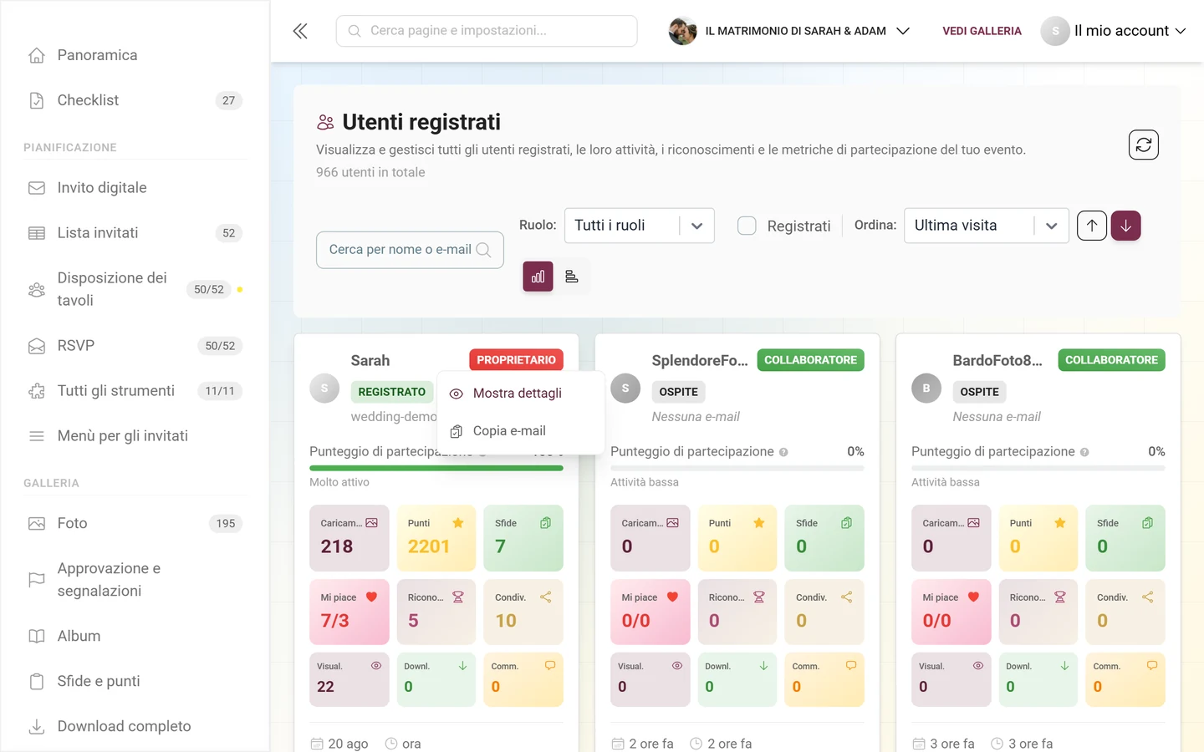Choose Copia e-mail from context menu
This screenshot has height=752, width=1204.
pyautogui.click(x=520, y=431)
